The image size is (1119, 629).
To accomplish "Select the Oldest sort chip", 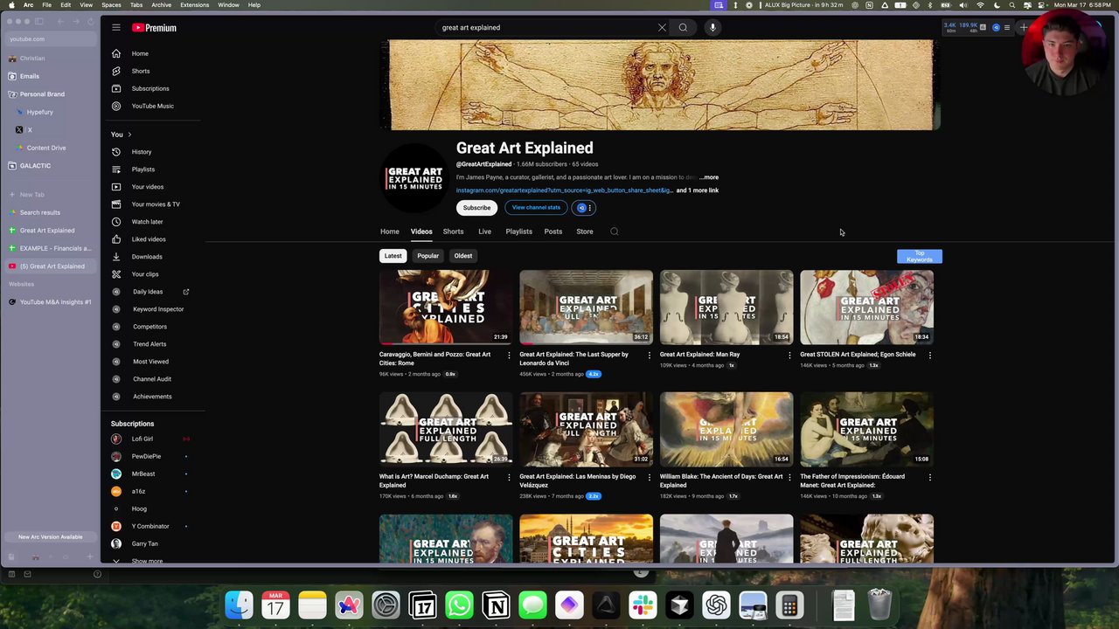I will tap(463, 256).
